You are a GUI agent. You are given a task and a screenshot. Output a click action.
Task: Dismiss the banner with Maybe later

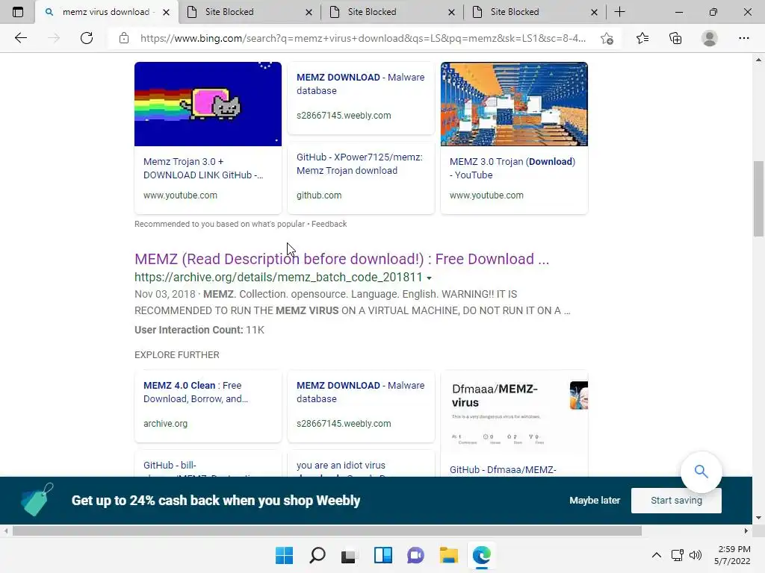point(595,501)
